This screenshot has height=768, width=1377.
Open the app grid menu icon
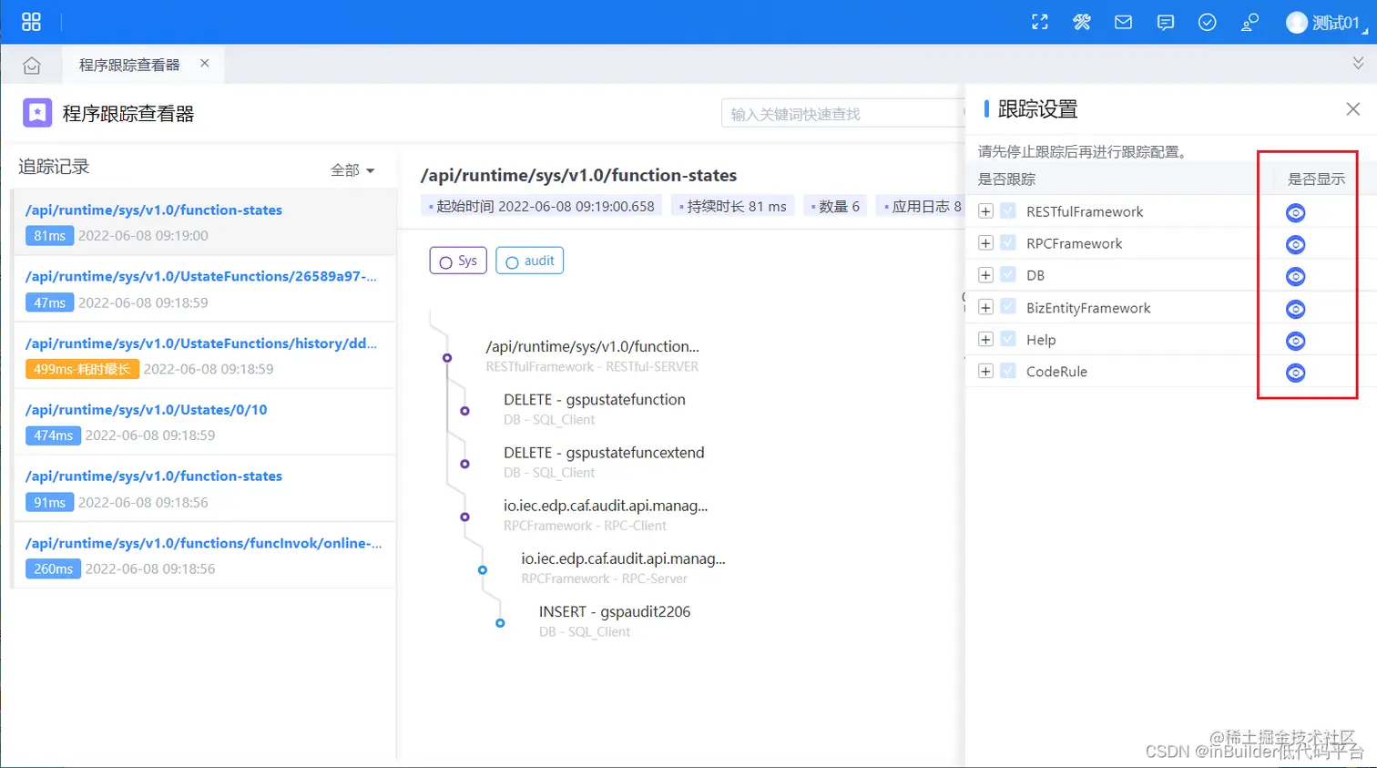pos(31,22)
